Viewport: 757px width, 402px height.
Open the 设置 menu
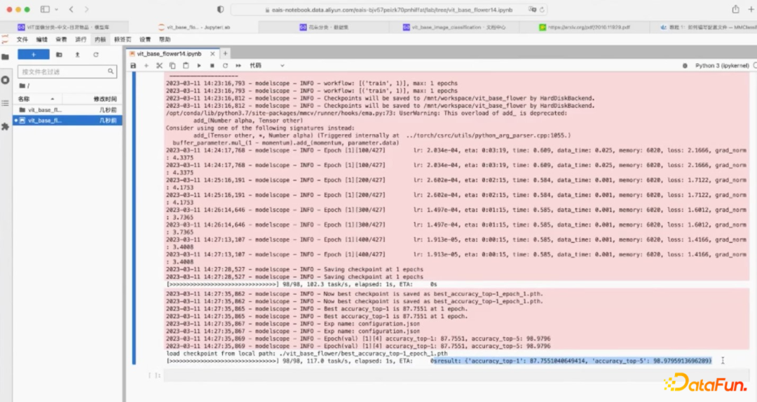pos(145,39)
